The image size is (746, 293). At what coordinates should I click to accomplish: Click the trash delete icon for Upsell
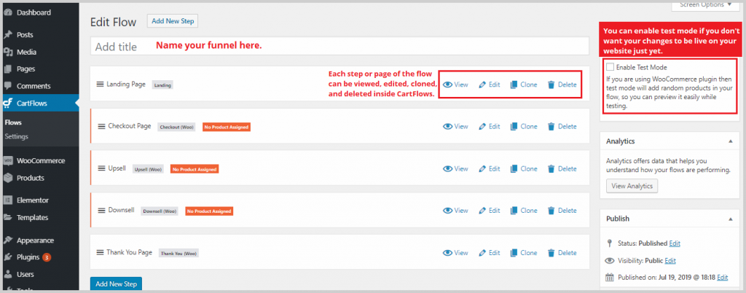click(x=551, y=169)
